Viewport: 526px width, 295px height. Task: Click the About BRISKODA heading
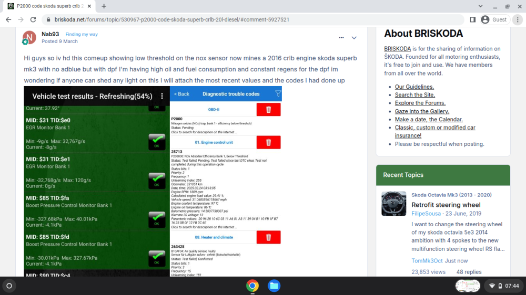pos(423,34)
